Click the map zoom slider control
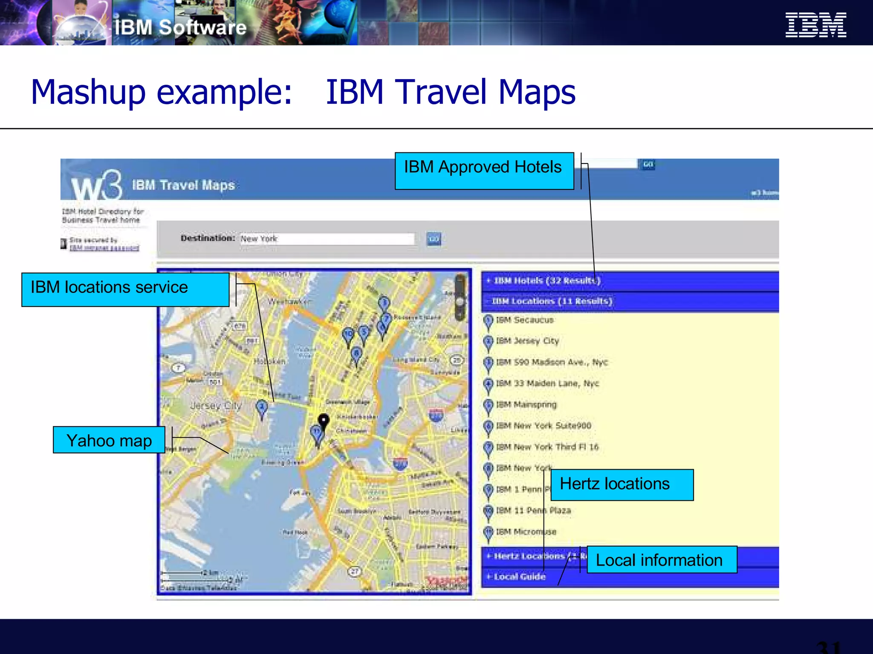This screenshot has width=873, height=654. coord(460,298)
